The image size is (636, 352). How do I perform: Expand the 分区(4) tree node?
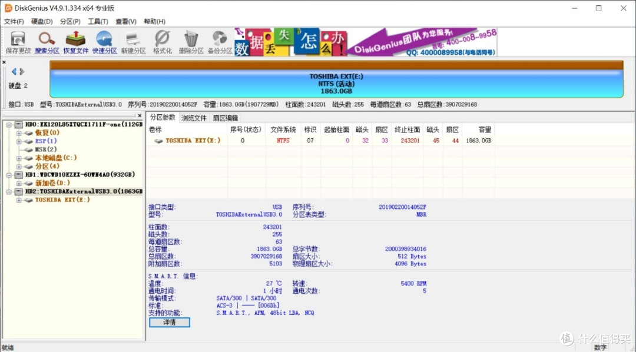coord(19,167)
